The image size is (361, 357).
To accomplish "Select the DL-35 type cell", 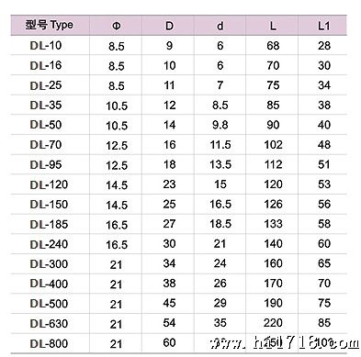I will [46, 106].
